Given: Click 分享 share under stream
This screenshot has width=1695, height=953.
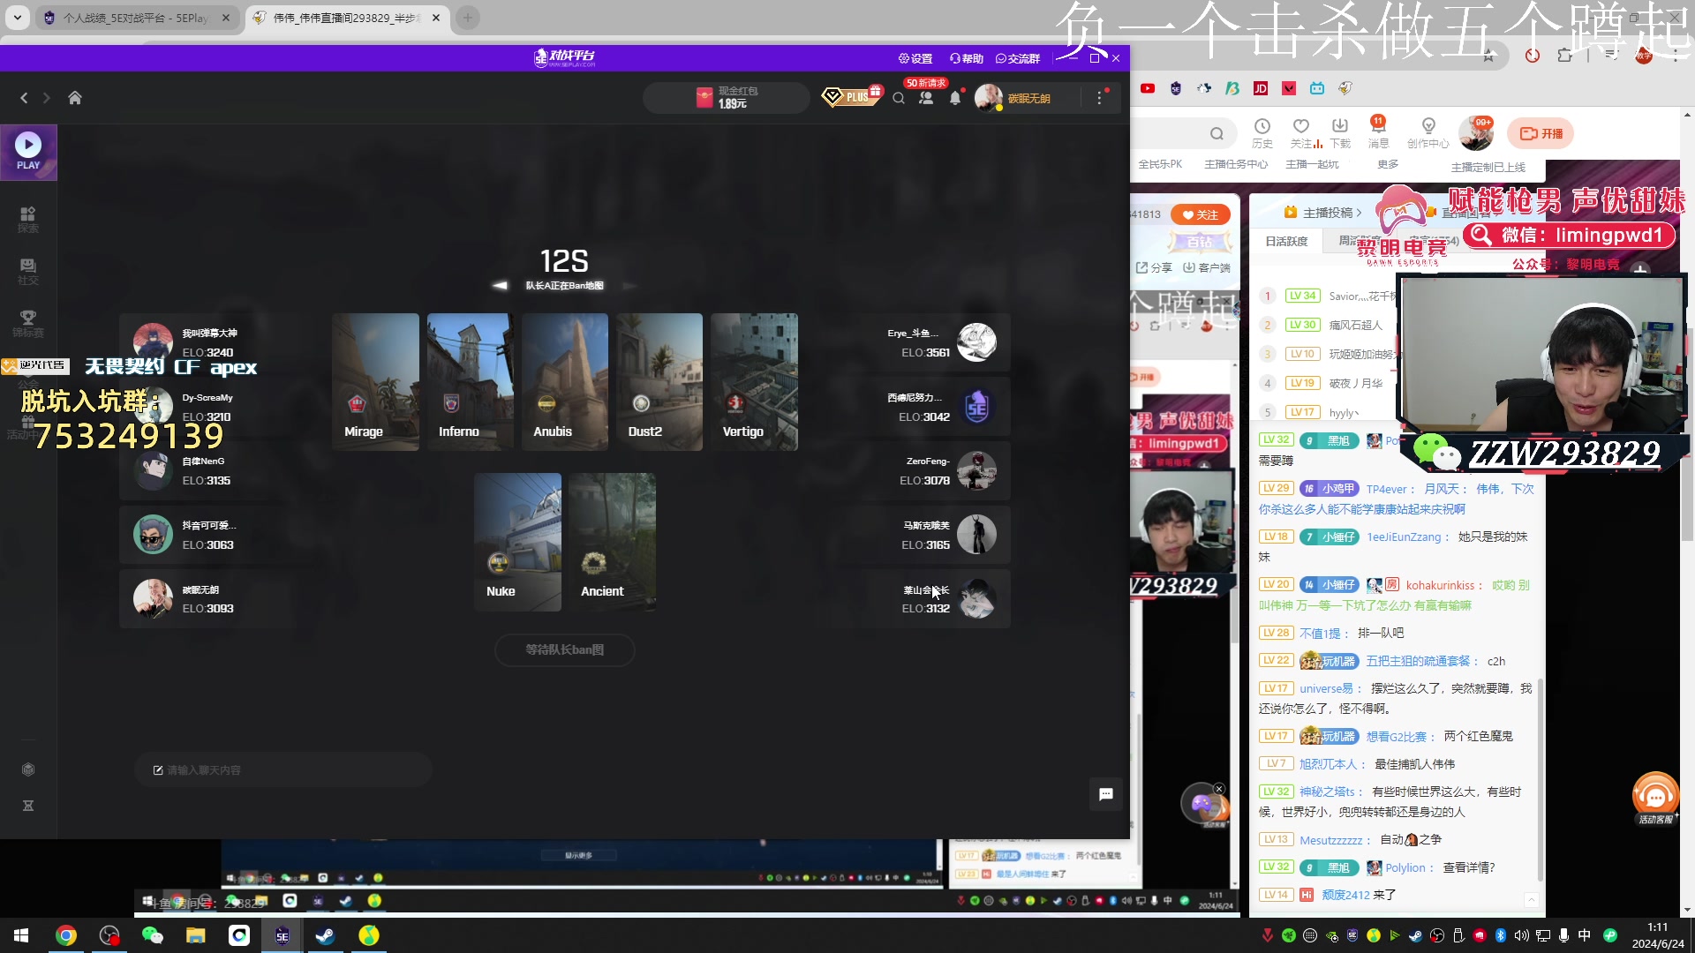Looking at the screenshot, I should pos(1154,267).
